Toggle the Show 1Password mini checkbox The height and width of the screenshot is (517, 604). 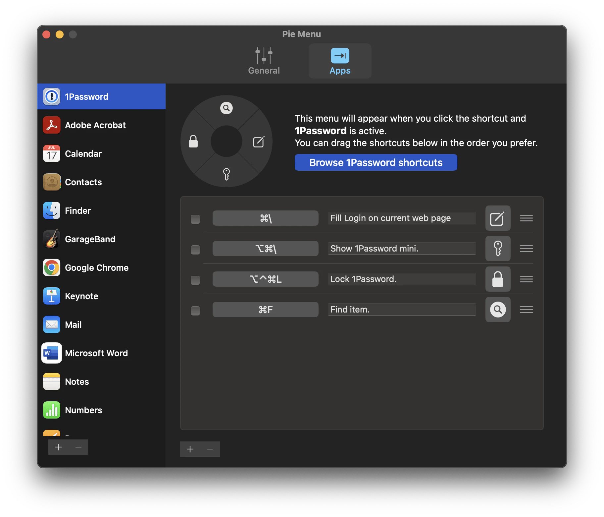point(195,250)
